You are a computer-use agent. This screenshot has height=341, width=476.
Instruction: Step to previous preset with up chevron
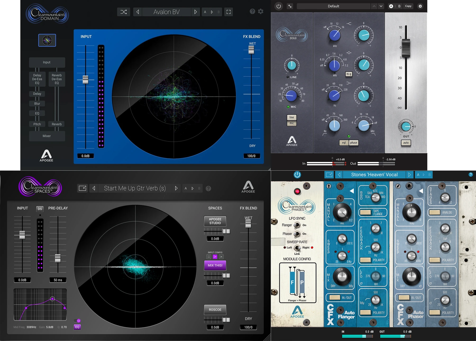pos(374,6)
